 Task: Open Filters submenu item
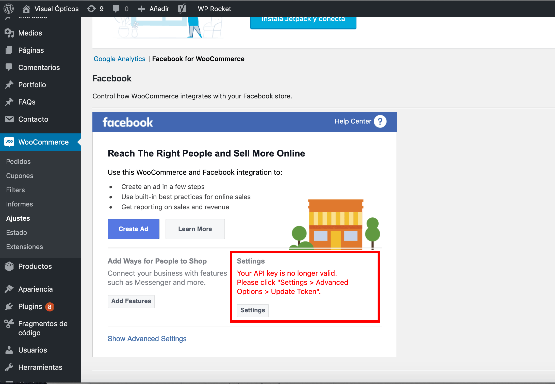[15, 190]
